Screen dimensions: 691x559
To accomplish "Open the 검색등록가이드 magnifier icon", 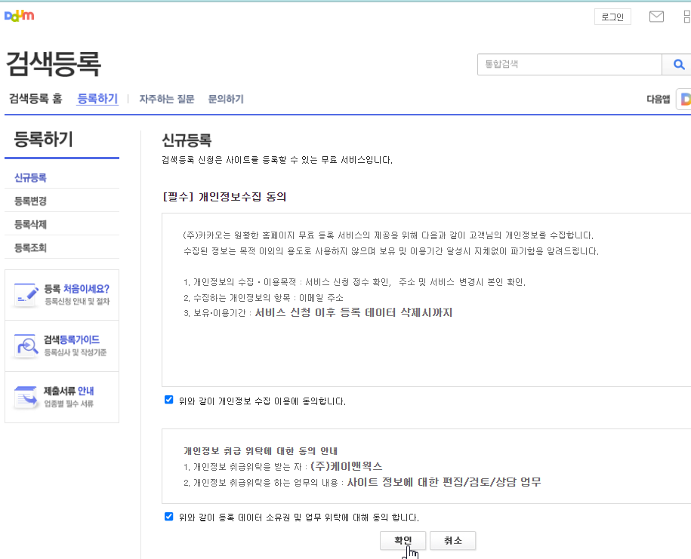I will point(26,346).
